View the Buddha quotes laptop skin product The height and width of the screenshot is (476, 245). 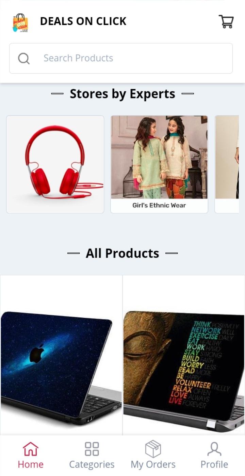[x=184, y=355]
